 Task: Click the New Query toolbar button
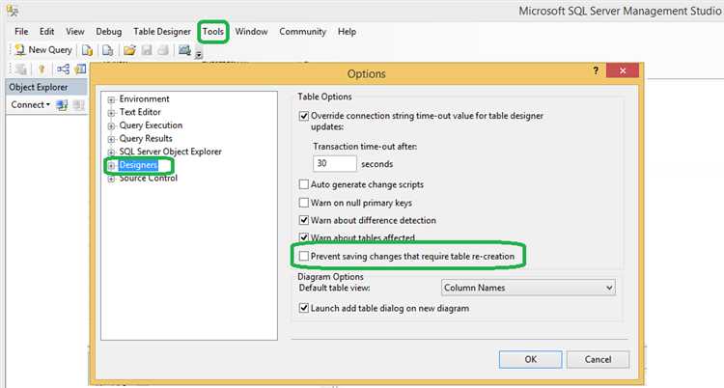(x=44, y=50)
